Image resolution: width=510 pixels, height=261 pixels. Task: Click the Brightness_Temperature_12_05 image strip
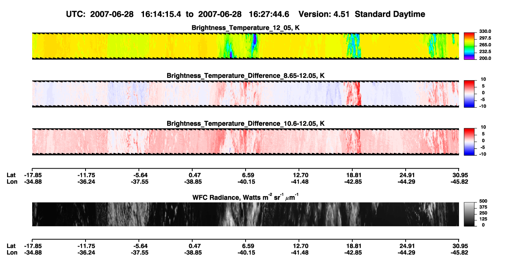pyautogui.click(x=246, y=46)
